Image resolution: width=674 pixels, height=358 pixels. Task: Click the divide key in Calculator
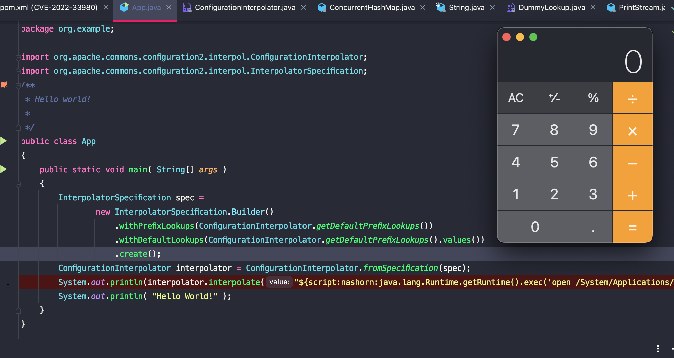pos(632,98)
